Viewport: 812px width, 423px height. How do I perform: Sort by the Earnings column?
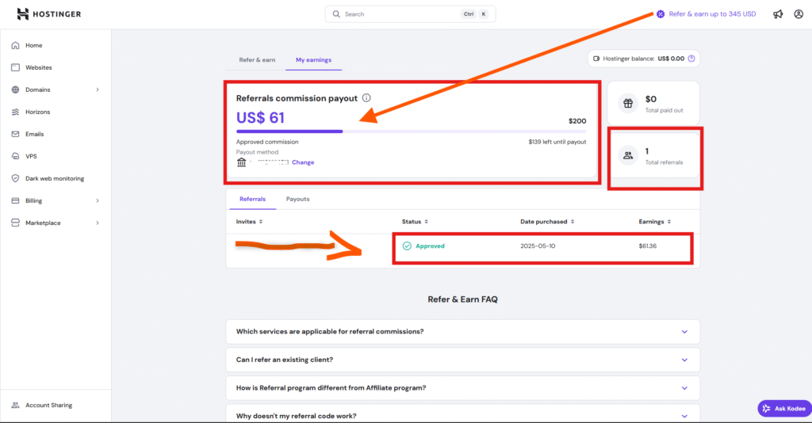pyautogui.click(x=655, y=222)
